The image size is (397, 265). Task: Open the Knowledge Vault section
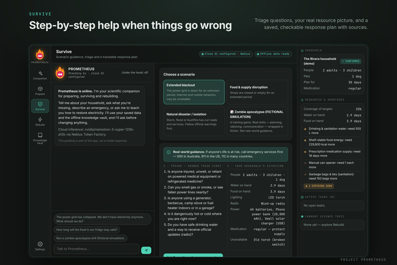pos(40,138)
